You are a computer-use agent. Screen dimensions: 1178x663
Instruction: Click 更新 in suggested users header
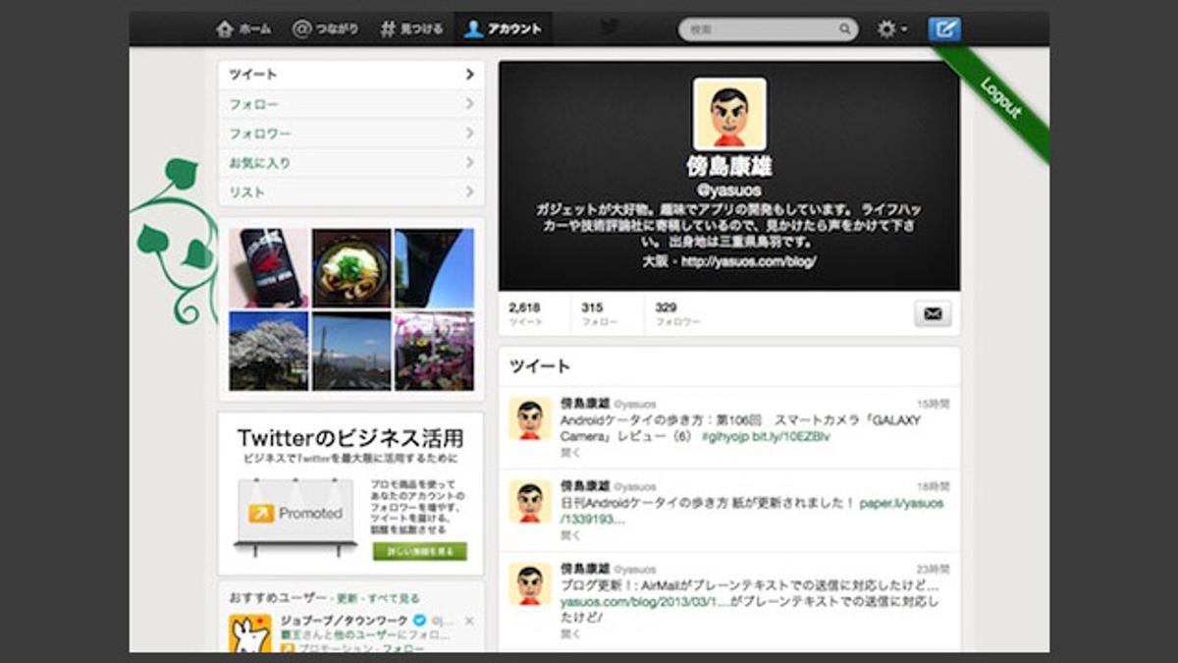point(347,598)
